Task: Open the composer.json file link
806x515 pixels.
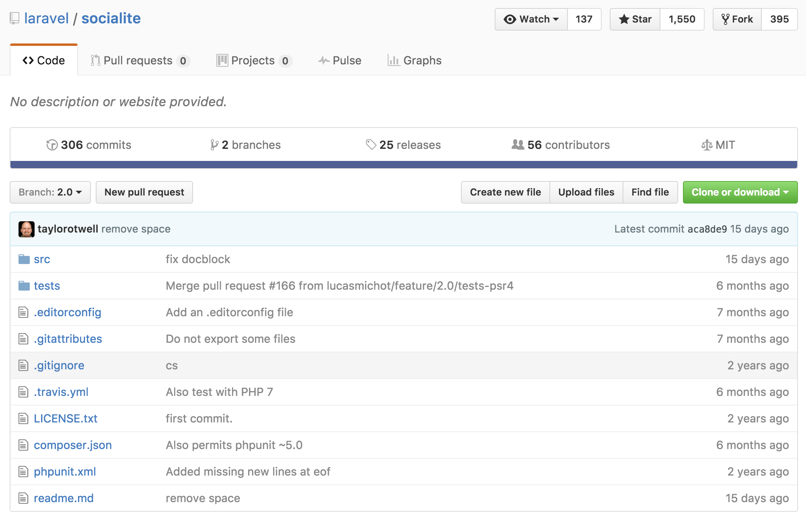Action: 73,445
